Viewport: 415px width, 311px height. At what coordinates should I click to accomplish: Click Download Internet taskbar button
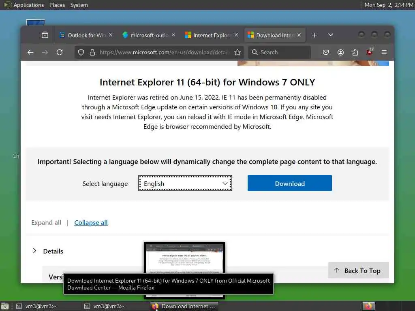[184, 306]
